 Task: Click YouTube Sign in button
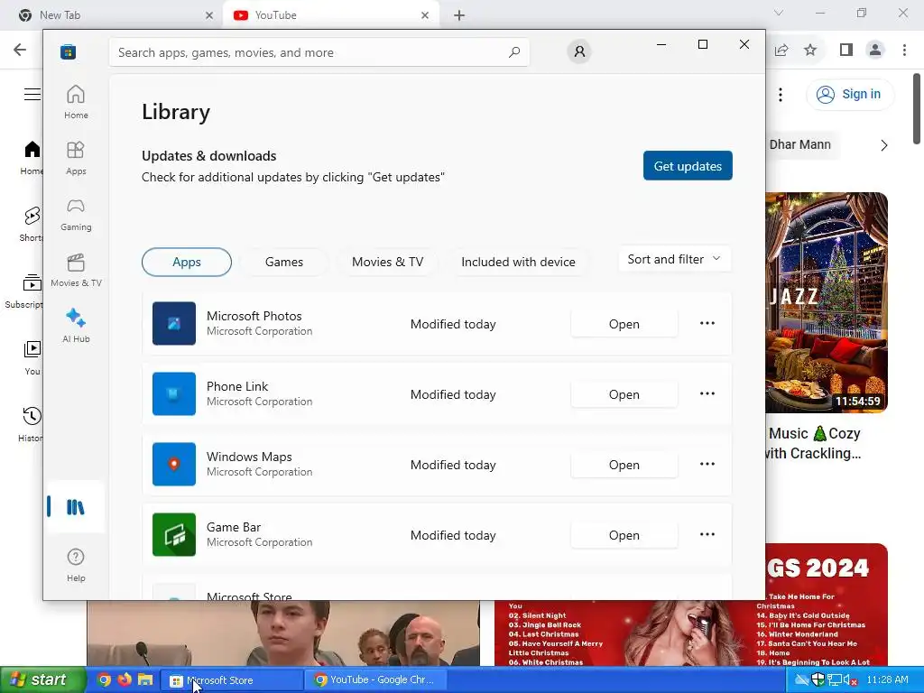(x=850, y=94)
